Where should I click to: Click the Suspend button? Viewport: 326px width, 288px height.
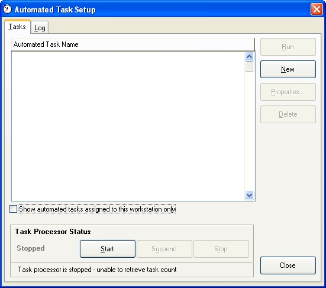(x=164, y=249)
